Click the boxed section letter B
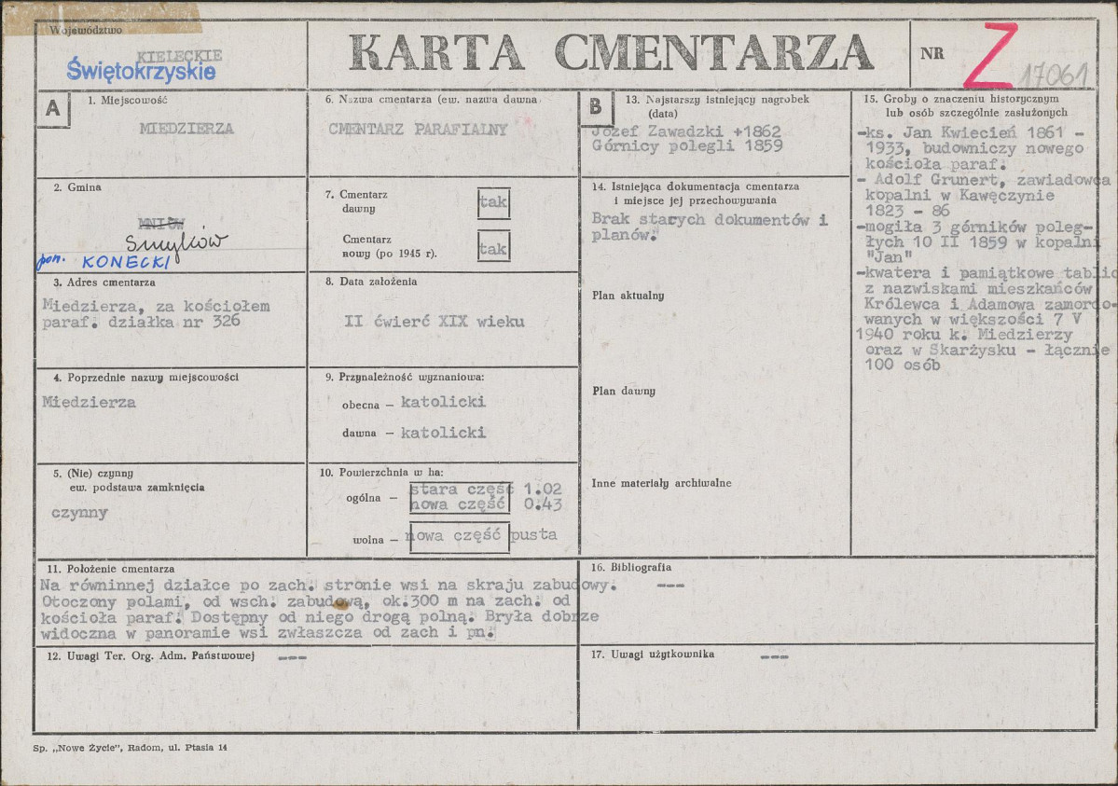This screenshot has width=1118, height=786. coord(595,107)
